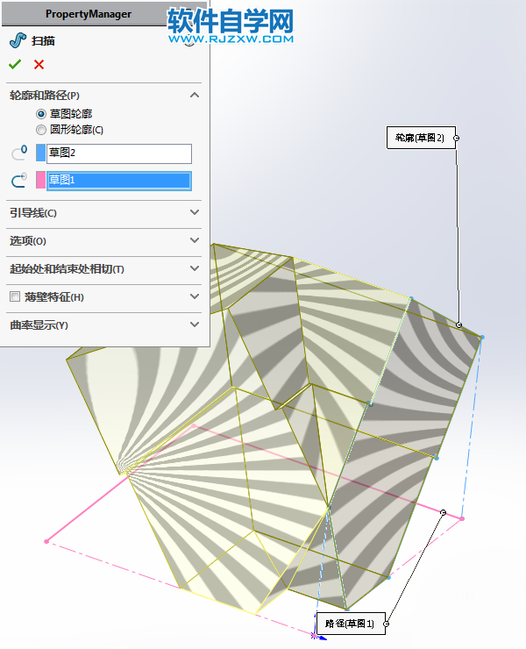The image size is (526, 649).
Task: Click the 草图1 path selection field
Action: [119, 181]
